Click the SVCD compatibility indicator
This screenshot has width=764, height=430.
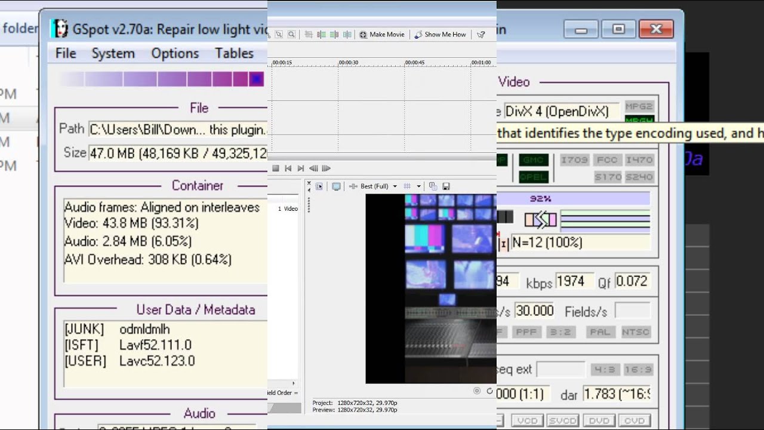[563, 421]
